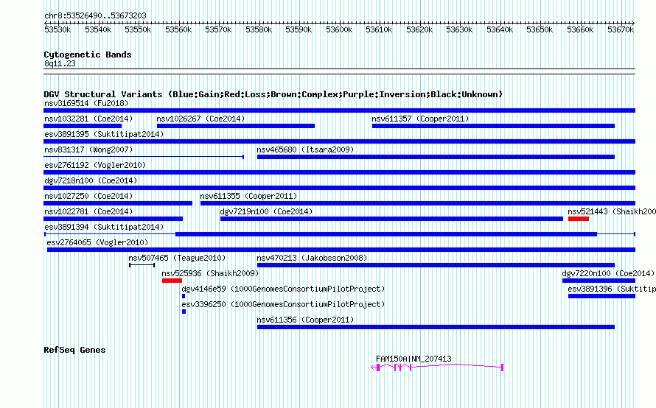
Task: Click the chr8:53526490..53673203 coordinate label
Action: pos(95,15)
